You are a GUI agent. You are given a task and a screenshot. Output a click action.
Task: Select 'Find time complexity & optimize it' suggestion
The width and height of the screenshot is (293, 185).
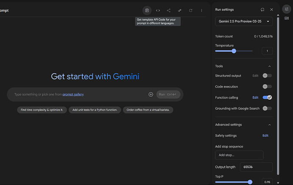click(x=42, y=110)
